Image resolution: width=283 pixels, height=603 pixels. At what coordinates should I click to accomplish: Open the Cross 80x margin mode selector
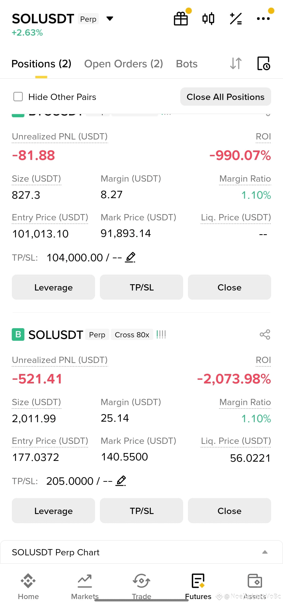(x=132, y=334)
